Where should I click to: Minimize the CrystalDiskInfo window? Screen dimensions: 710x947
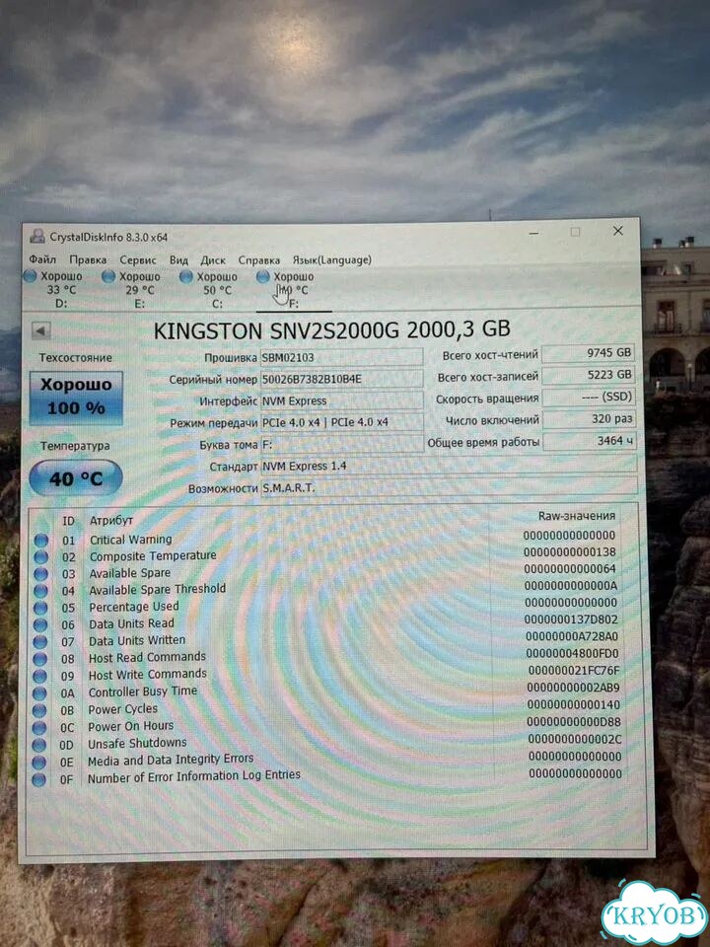click(533, 233)
